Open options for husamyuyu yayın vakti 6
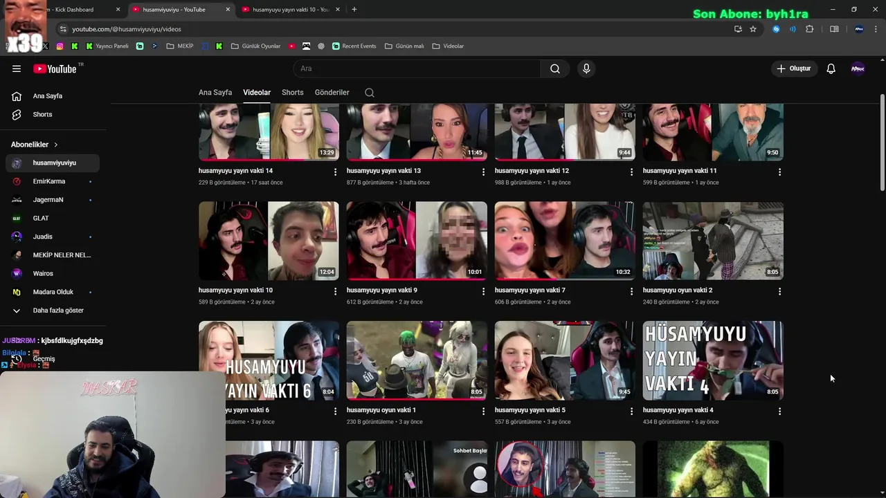 [x=335, y=411]
